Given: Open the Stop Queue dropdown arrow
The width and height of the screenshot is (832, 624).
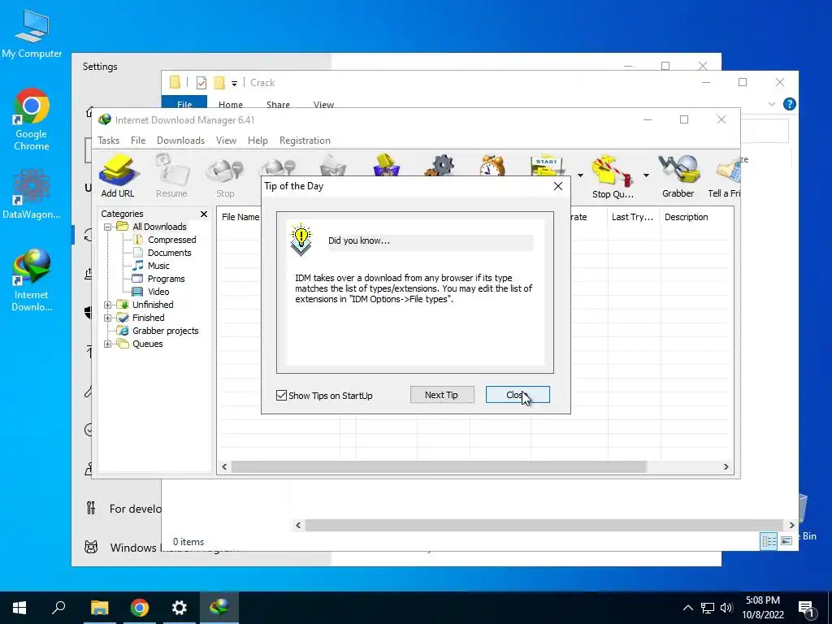Looking at the screenshot, I should tap(646, 175).
